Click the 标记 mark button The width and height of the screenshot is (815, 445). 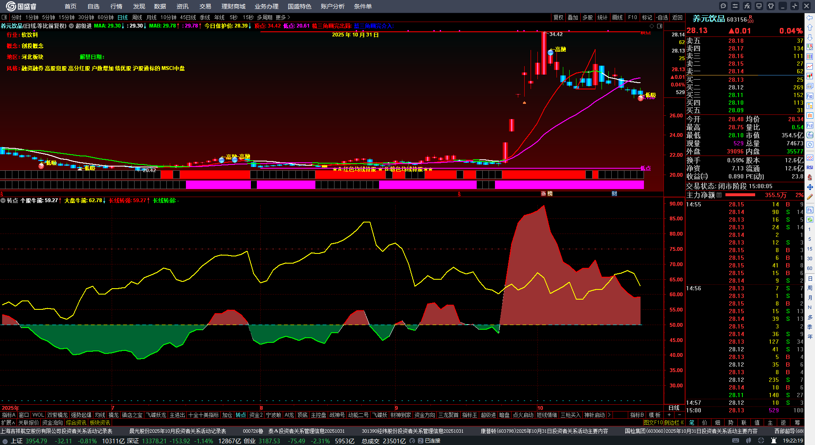[647, 17]
